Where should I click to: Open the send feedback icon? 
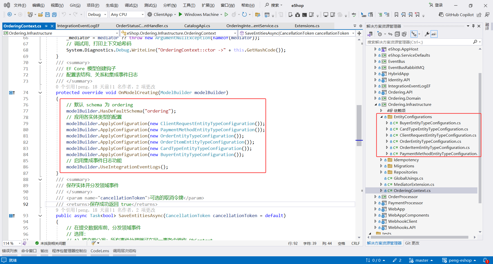(487, 15)
